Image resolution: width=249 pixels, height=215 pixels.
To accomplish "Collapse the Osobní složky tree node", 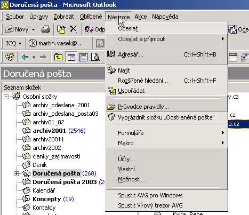I will (x=6, y=97).
